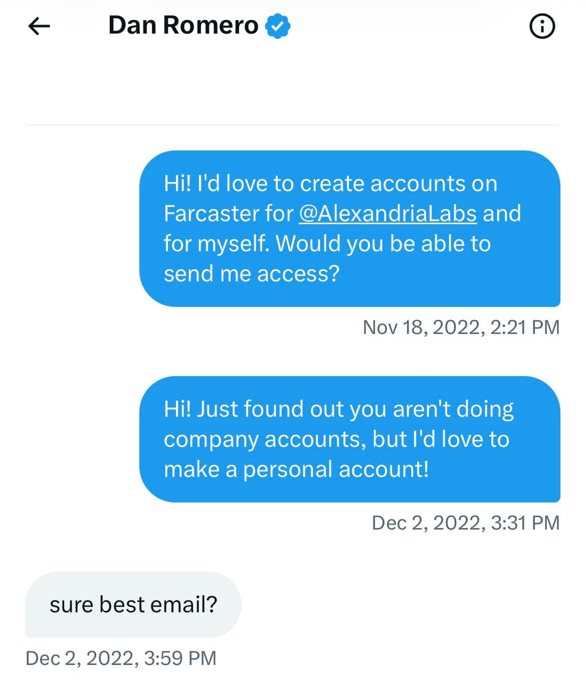Click the 'for myself. Would you' text line
Image resolution: width=586 pixels, height=680 pixels.
pos(327,244)
